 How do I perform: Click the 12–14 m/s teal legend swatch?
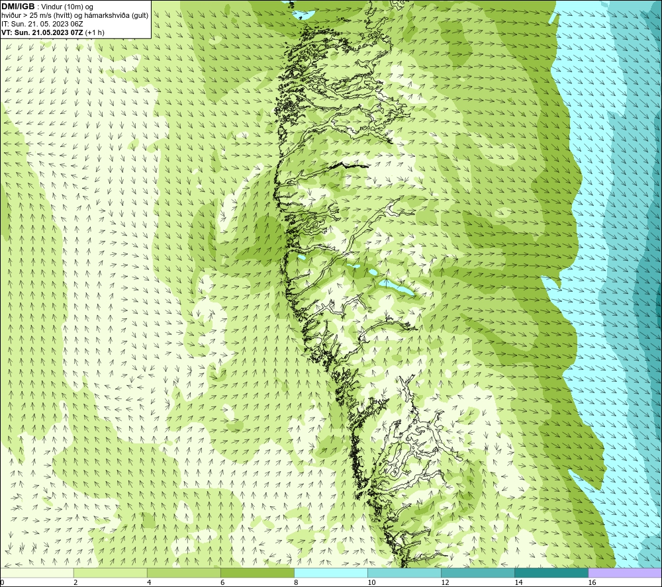click(477, 572)
